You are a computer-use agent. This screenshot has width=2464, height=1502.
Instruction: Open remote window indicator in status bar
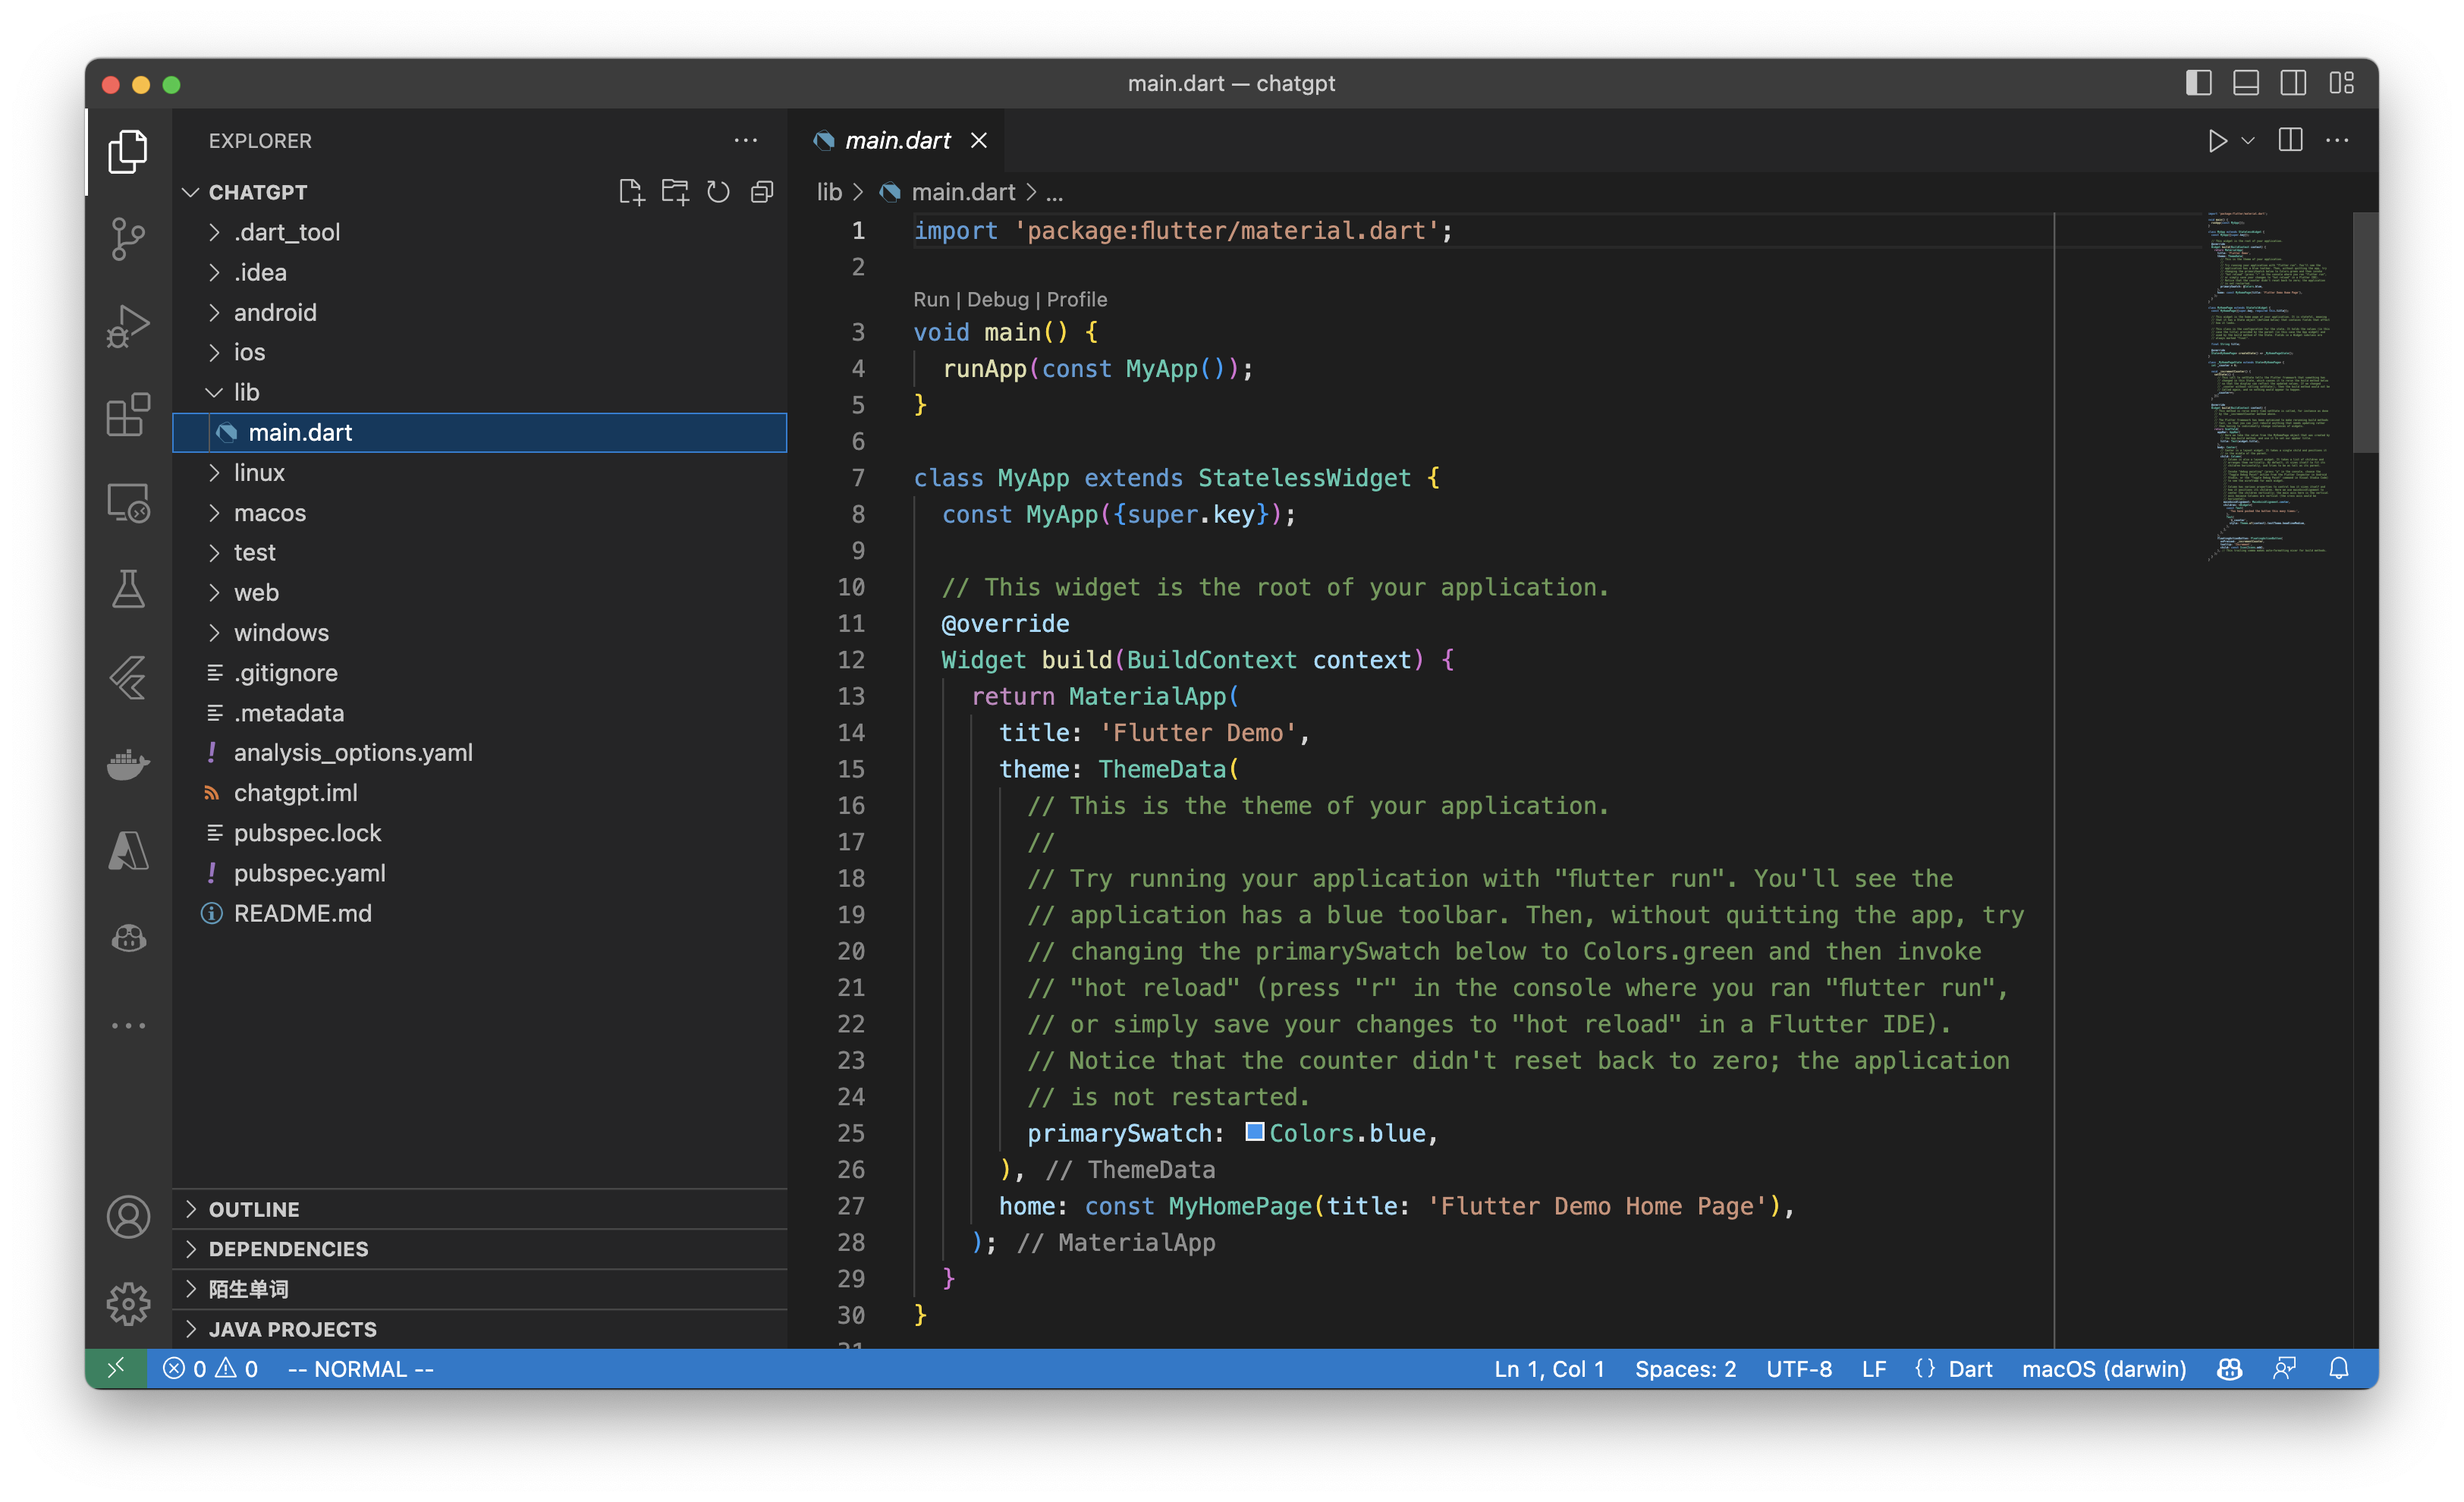tap(116, 1368)
